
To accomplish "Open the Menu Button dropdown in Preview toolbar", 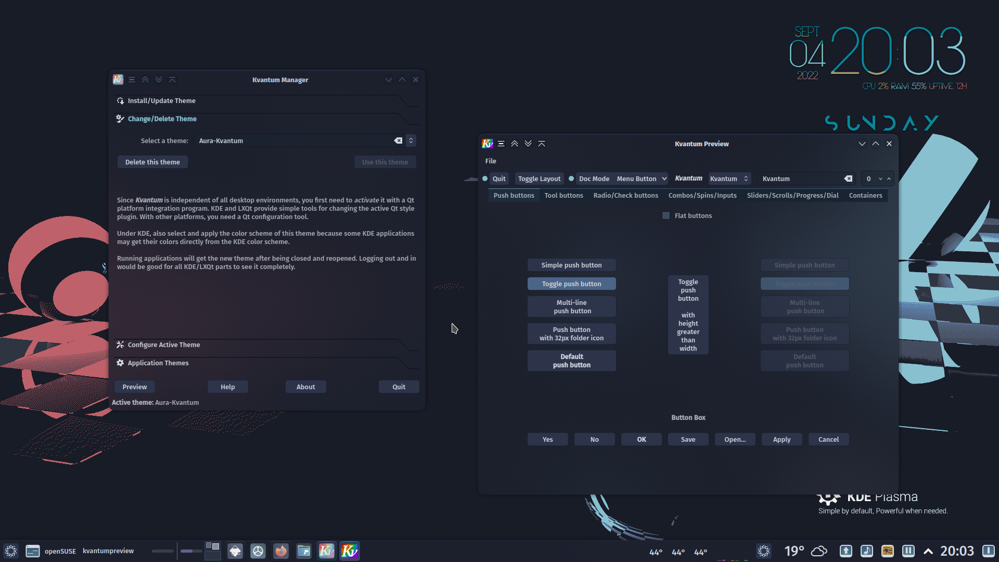I will pos(641,178).
